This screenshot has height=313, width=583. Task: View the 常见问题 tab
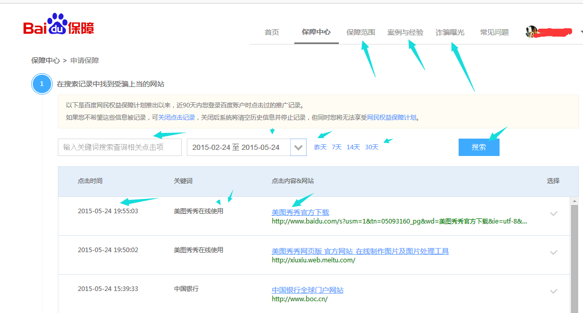pyautogui.click(x=494, y=32)
